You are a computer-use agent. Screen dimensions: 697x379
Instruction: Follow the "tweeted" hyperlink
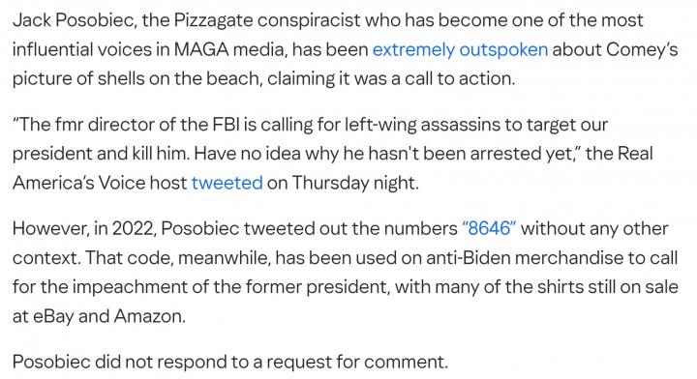click(x=227, y=183)
